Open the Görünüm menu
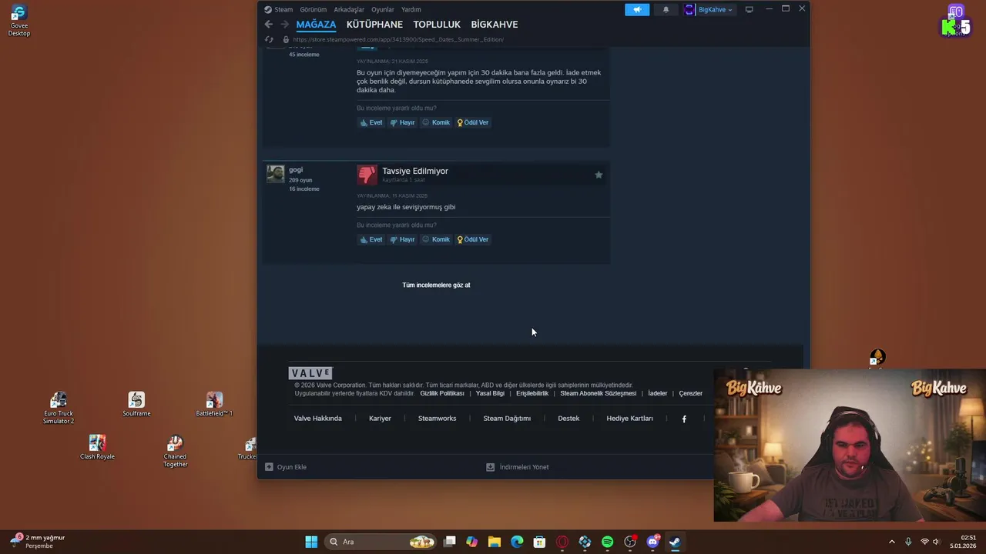The width and height of the screenshot is (986, 554). coord(314,9)
